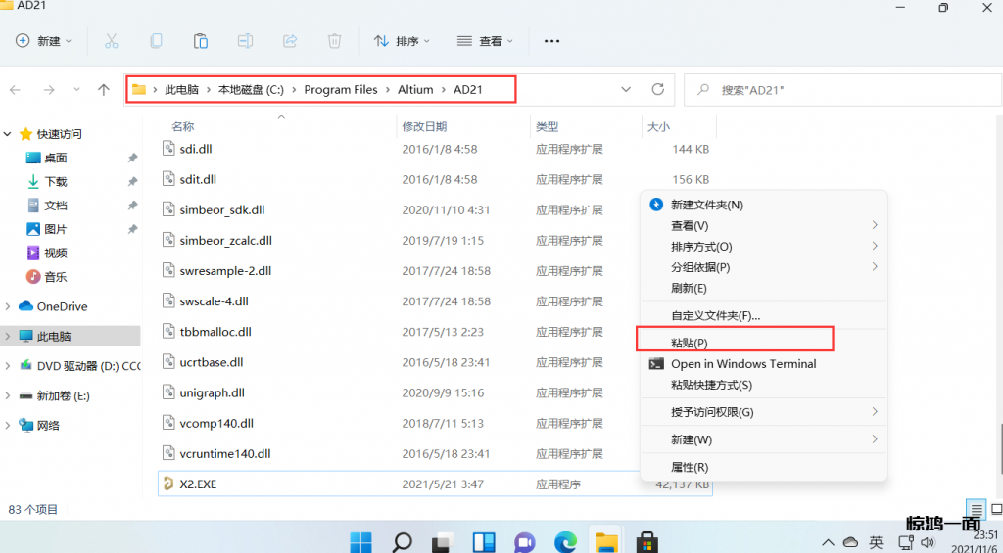Click the Copy icon in toolbar
Viewport: 1003px width, 553px height.
(156, 41)
